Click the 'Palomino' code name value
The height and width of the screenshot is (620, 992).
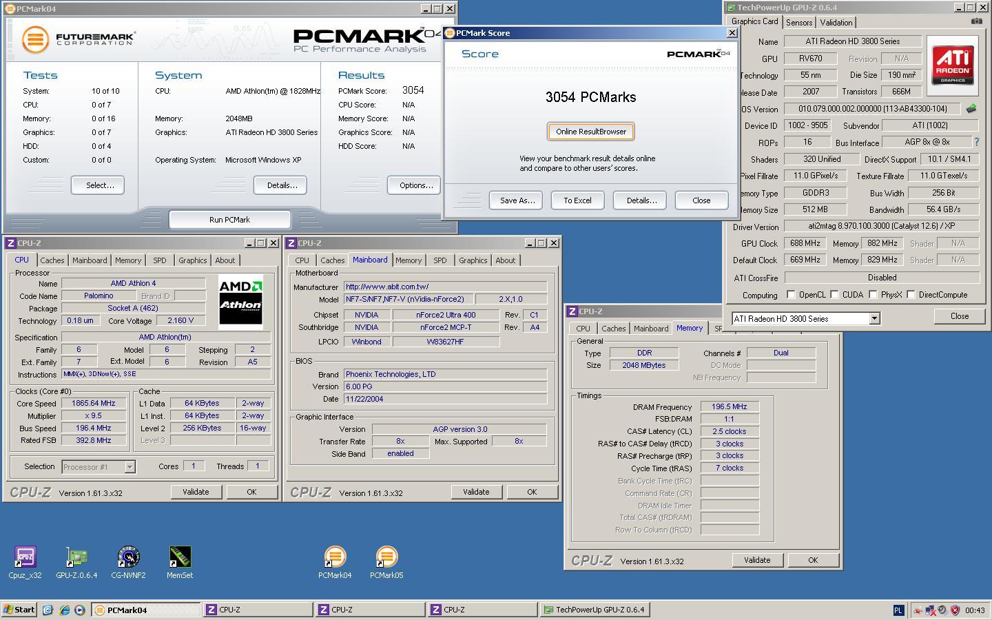point(99,296)
